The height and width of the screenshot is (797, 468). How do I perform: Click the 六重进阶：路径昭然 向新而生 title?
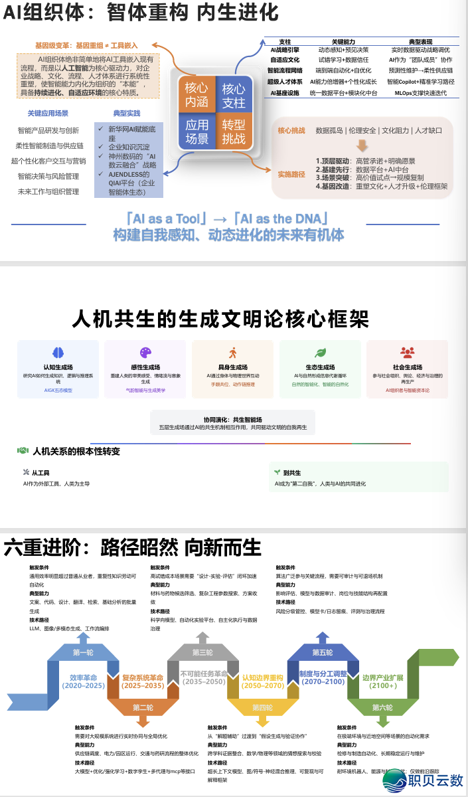pyautogui.click(x=133, y=547)
